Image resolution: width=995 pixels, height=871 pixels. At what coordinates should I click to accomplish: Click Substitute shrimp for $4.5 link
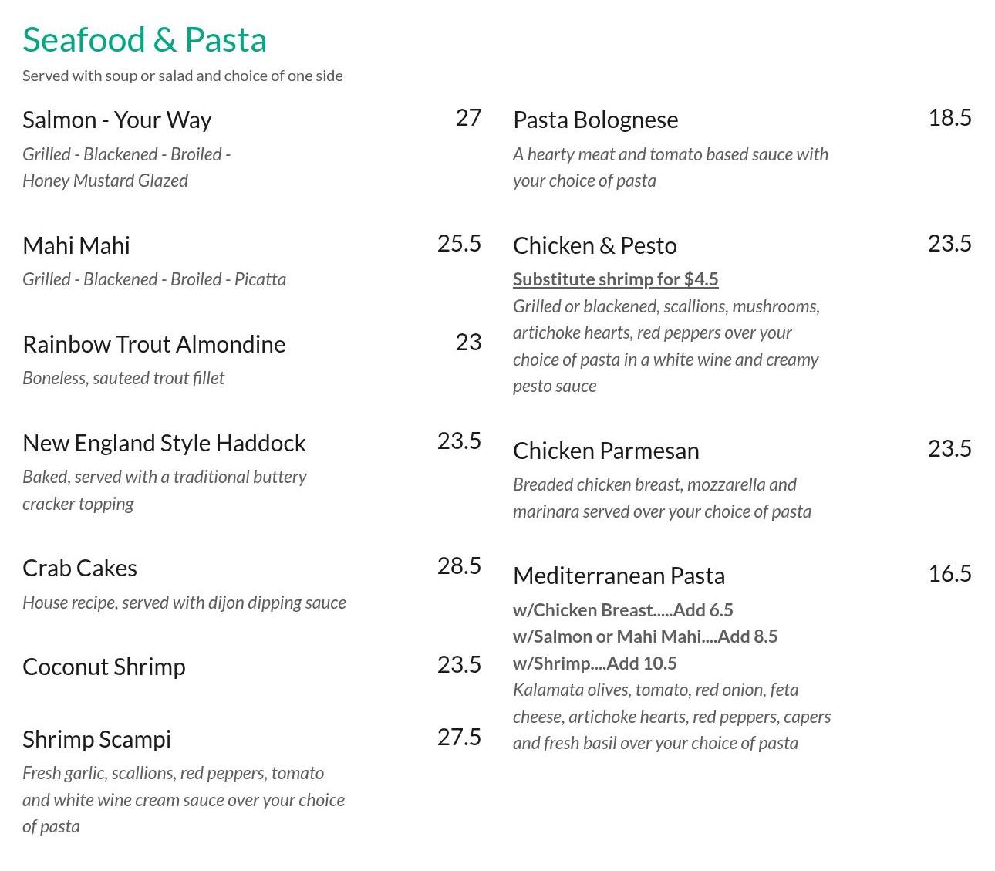point(616,279)
